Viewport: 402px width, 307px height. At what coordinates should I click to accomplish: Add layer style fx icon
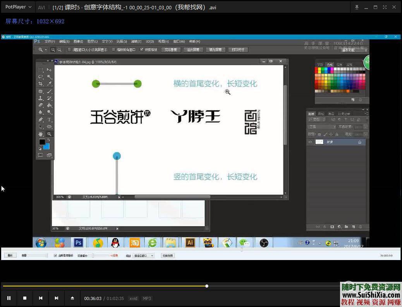tap(325, 227)
